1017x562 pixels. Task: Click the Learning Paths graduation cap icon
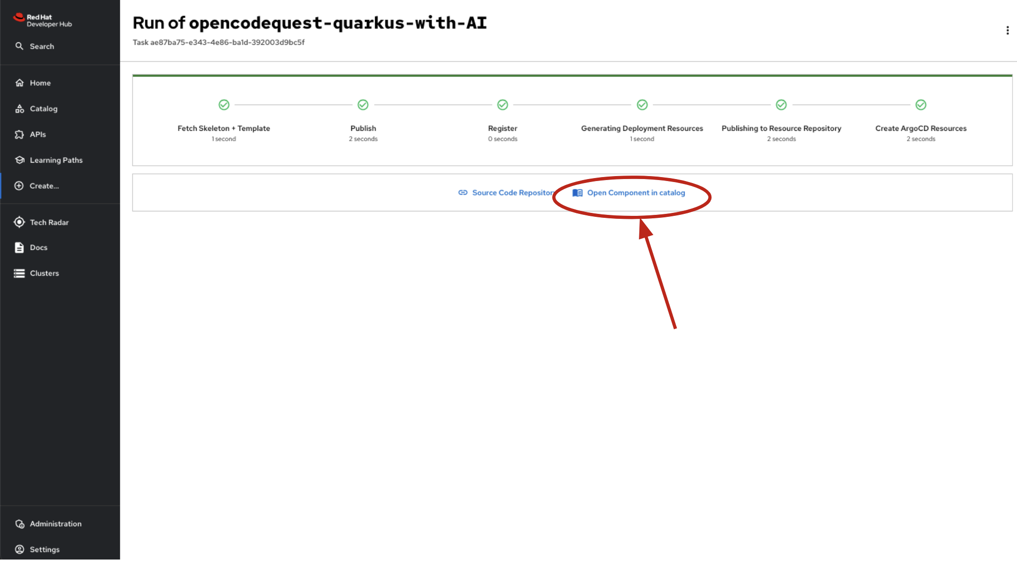(x=19, y=160)
